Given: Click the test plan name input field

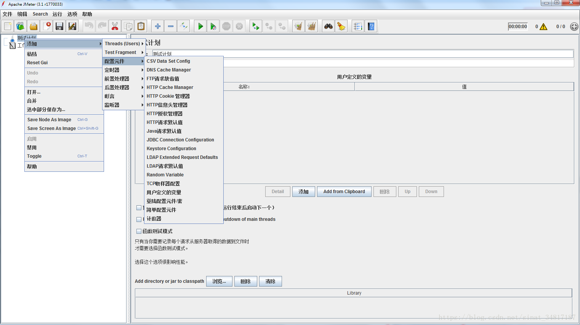Looking at the screenshot, I should [x=363, y=54].
